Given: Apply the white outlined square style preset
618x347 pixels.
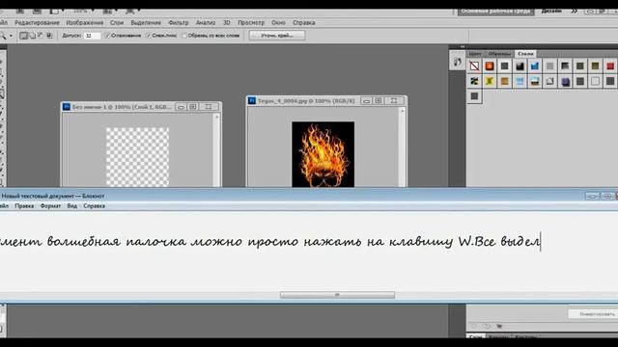Looking at the screenshot, I should pos(595,81).
